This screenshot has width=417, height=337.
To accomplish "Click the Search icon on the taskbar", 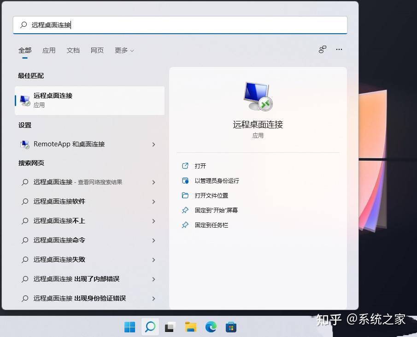I will point(150,327).
